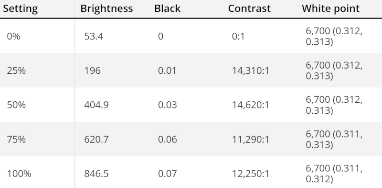Click the 0.01 black level value
The width and height of the screenshot is (382, 188).
pyautogui.click(x=167, y=71)
